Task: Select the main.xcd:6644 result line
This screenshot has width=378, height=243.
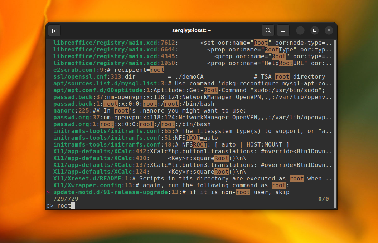Action: (192, 50)
